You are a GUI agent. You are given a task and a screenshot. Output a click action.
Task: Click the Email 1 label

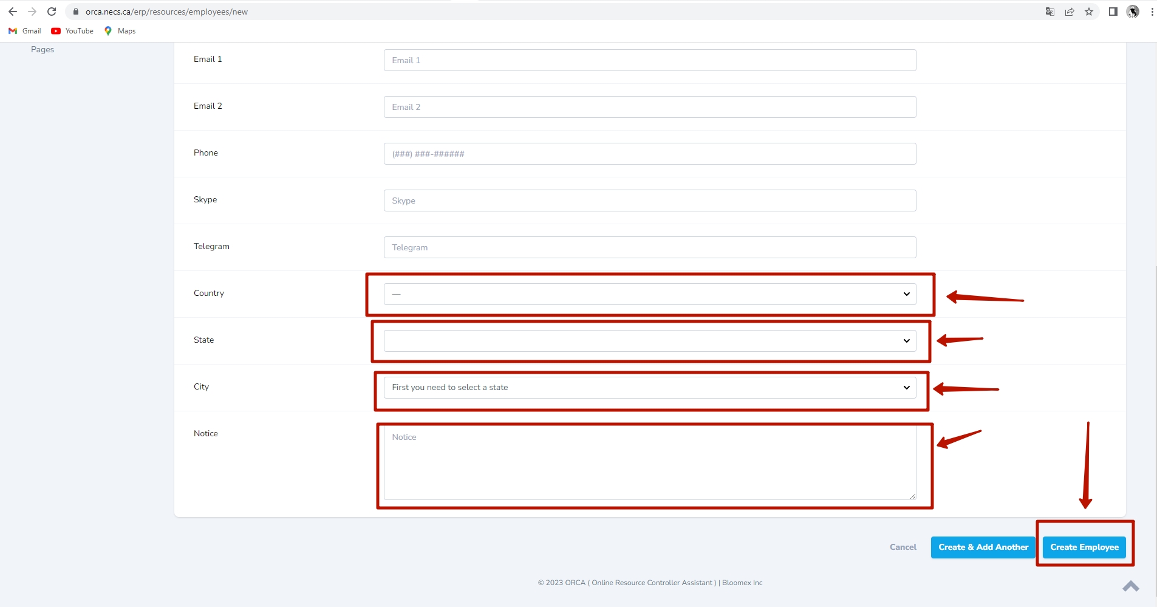tap(208, 59)
